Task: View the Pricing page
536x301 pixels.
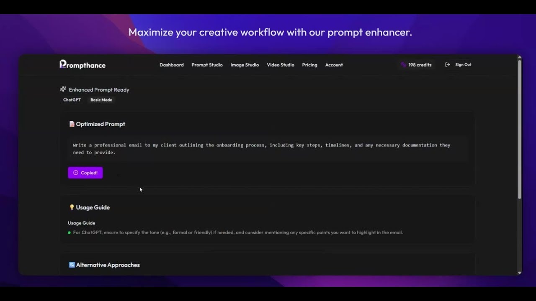Action: [310, 65]
